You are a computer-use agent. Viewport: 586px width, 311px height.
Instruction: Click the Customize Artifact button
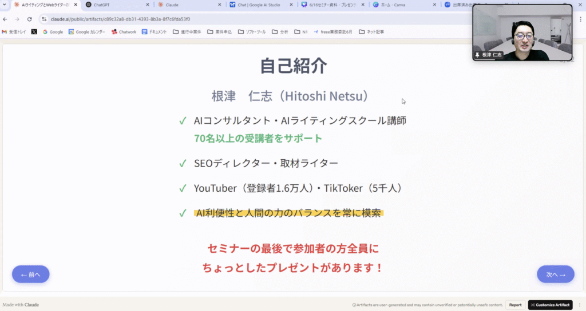(x=549, y=305)
